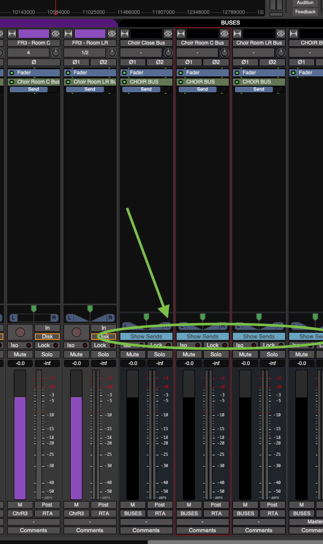This screenshot has height=544, width=323.
Task: Open the ChrR3 group selector on FR3 - Room C
Action: (x=20, y=513)
